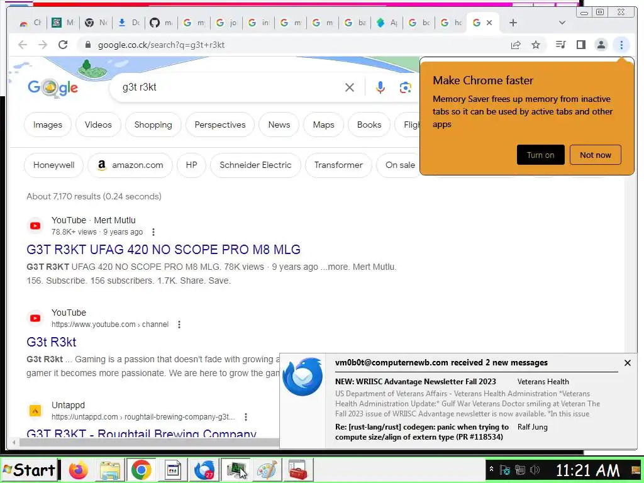Image resolution: width=644 pixels, height=483 pixels.
Task: Open G3T R3KT UFAG 420 NO SCOPE result
Action: (164, 249)
